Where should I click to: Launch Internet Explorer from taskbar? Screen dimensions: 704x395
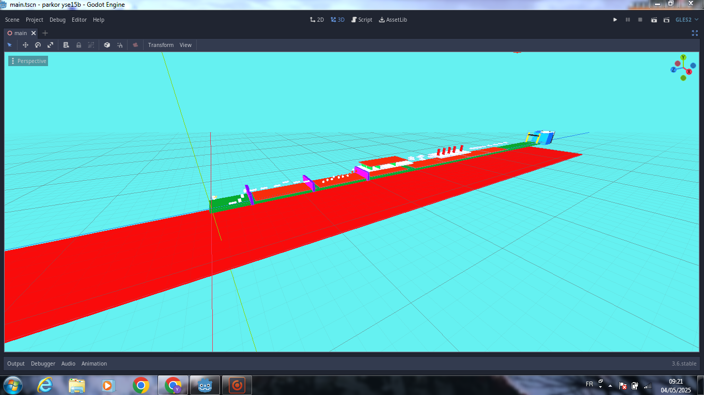(x=45, y=385)
